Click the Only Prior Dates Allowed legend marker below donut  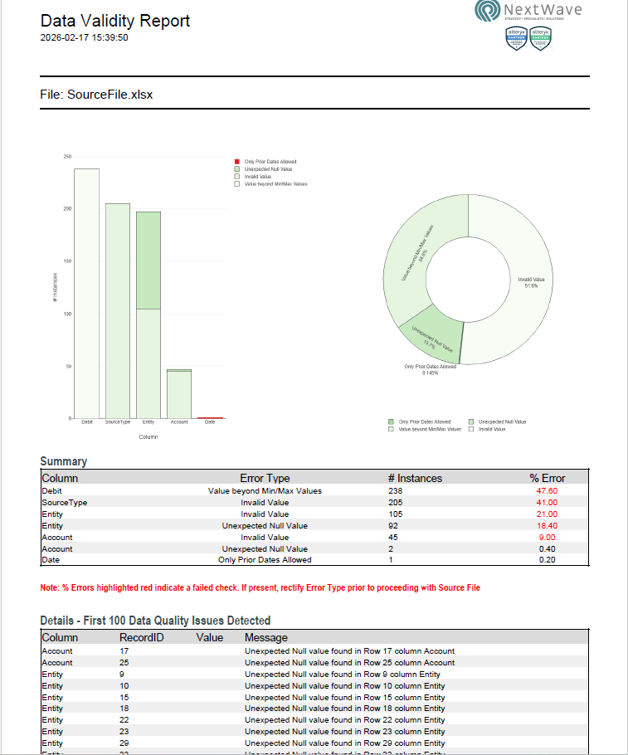click(391, 422)
